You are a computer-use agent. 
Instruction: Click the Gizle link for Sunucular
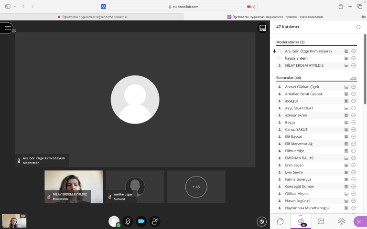(x=353, y=78)
